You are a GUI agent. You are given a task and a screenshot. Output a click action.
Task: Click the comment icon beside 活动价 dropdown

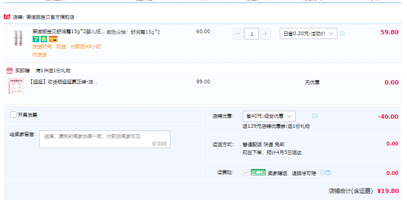(x=342, y=34)
